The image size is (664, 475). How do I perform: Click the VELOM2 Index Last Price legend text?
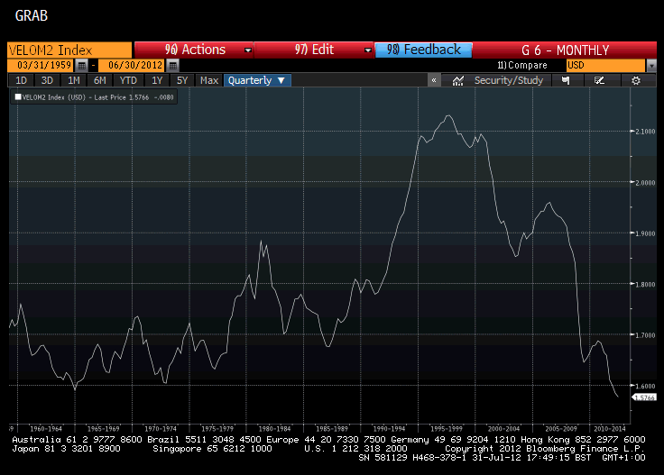(97, 97)
